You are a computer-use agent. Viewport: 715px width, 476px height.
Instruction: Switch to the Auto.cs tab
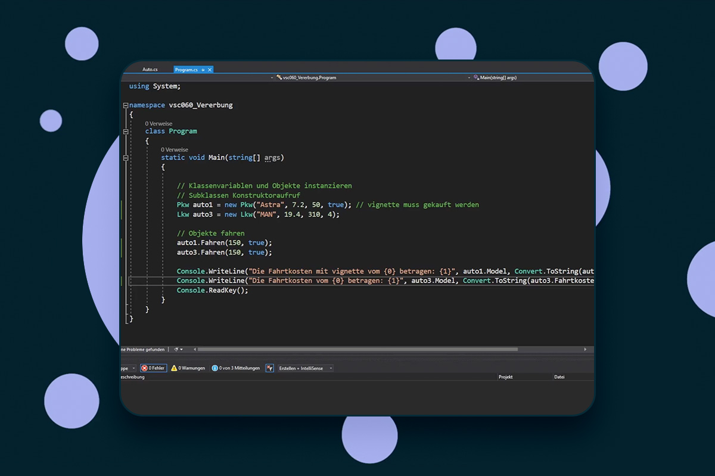(150, 70)
